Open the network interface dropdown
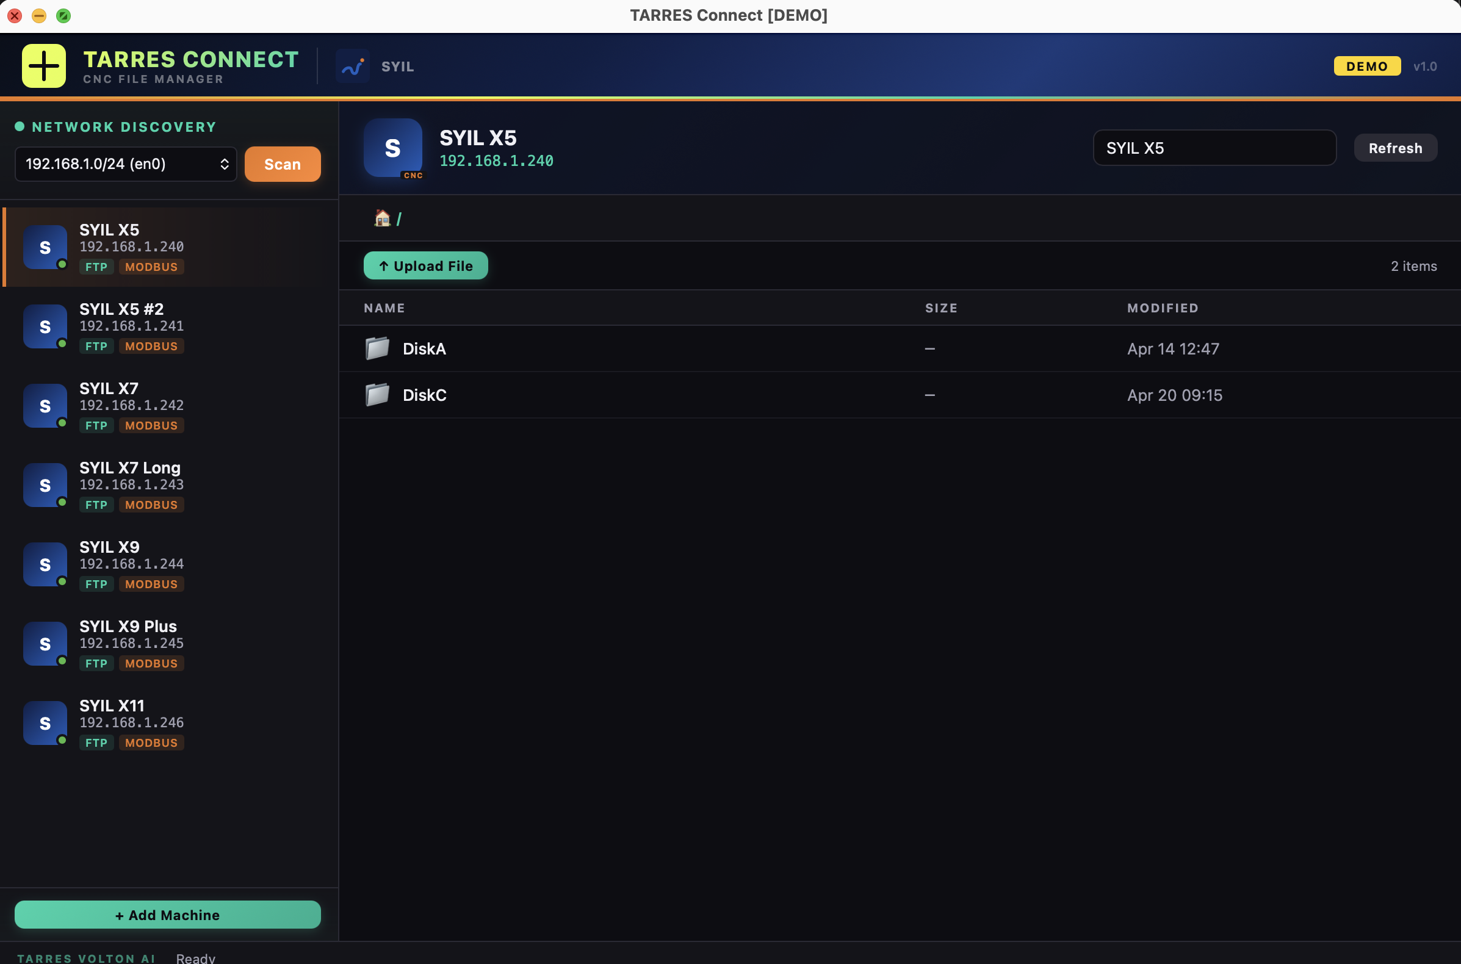 coord(125,164)
